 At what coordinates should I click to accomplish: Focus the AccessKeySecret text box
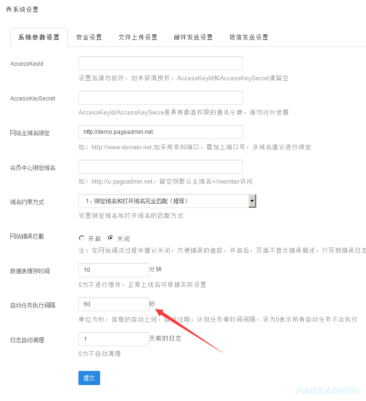coord(160,98)
